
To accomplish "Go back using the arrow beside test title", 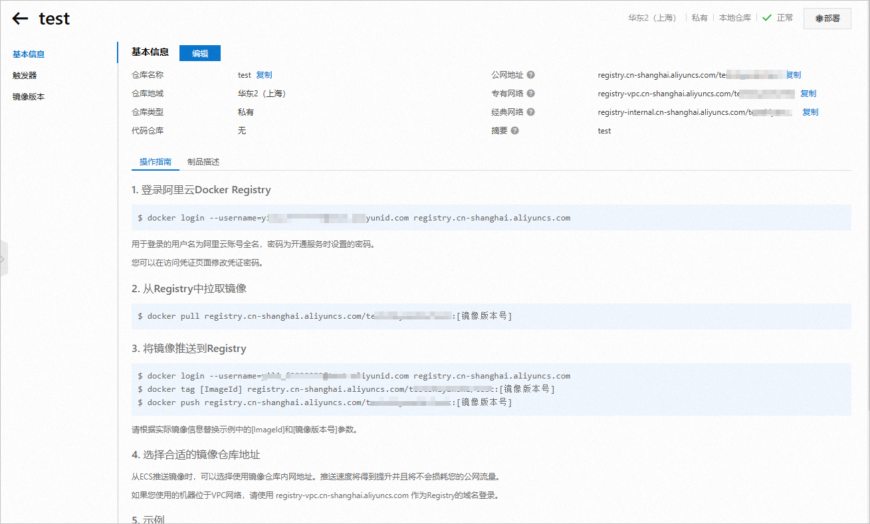I will (x=21, y=19).
